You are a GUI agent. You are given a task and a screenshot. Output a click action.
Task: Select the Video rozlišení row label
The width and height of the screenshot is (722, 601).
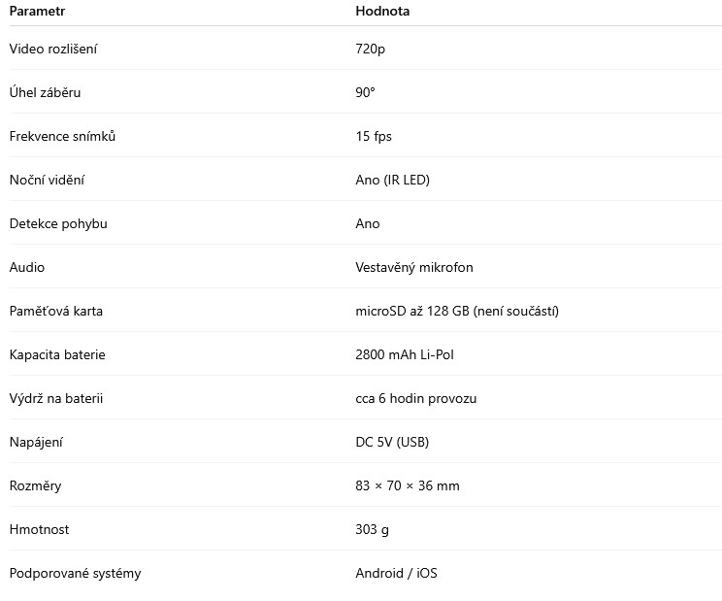53,49
